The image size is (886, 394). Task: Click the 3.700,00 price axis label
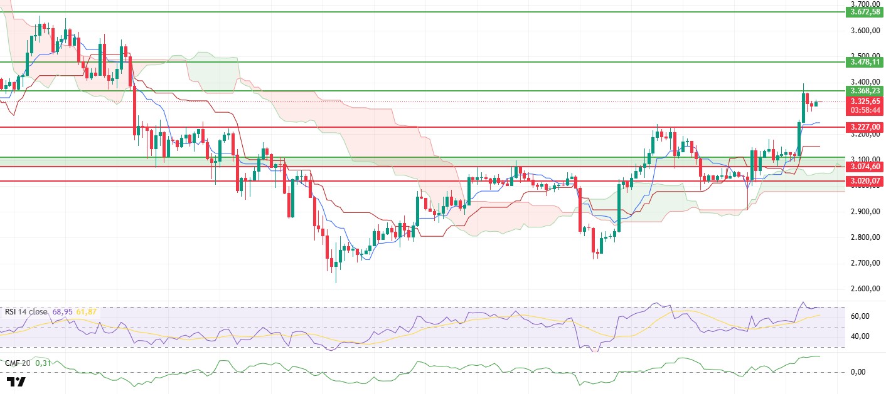(865, 4)
